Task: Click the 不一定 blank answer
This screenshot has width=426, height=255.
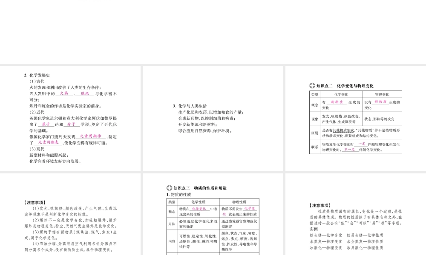Action: [x=349, y=150]
